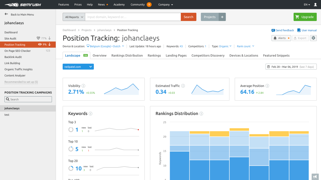Click the Community notification badge 9
Screen dimensions: 321x180
(149, 4)
